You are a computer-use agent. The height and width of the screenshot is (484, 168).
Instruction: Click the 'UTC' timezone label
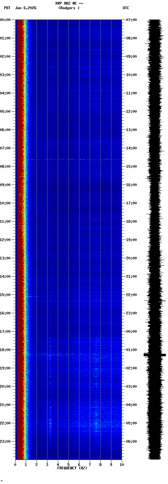(126, 8)
